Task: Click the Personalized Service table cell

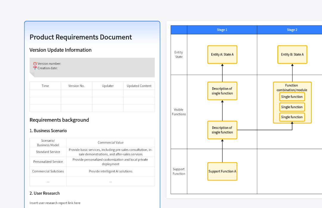Action: pyautogui.click(x=48, y=162)
